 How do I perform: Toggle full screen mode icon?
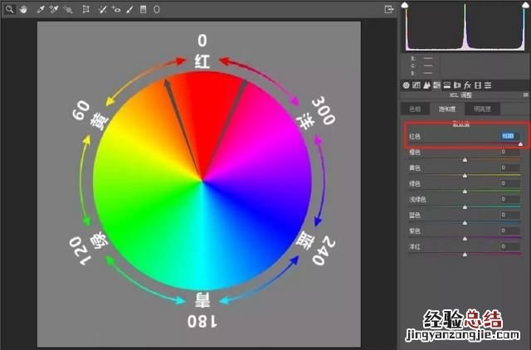point(388,8)
